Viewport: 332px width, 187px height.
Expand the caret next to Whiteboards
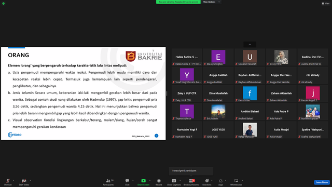pyautogui.click(x=242, y=181)
